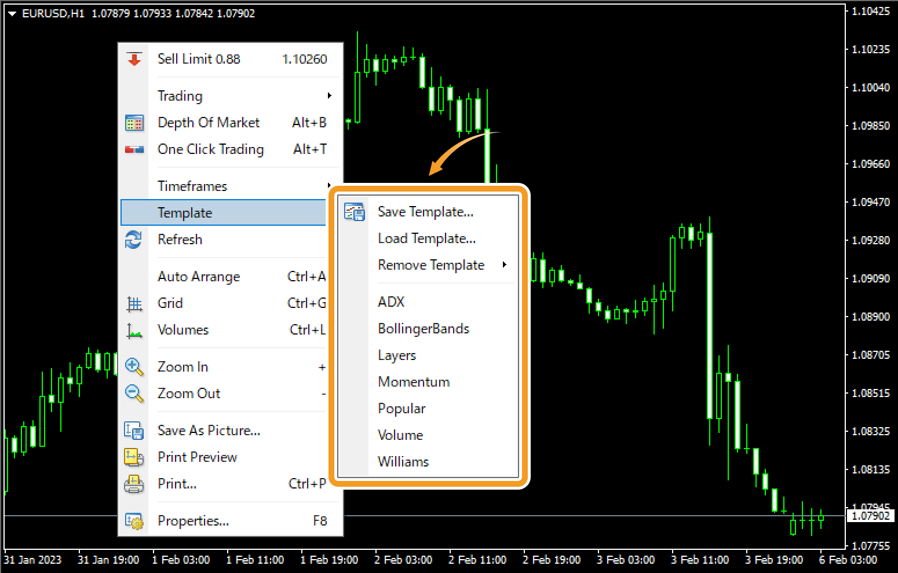Choose Save Template... in submenu
This screenshot has width=898, height=573.
(428, 212)
